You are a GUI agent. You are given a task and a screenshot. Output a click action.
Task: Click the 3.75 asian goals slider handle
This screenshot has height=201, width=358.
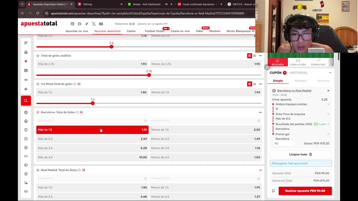(149, 75)
